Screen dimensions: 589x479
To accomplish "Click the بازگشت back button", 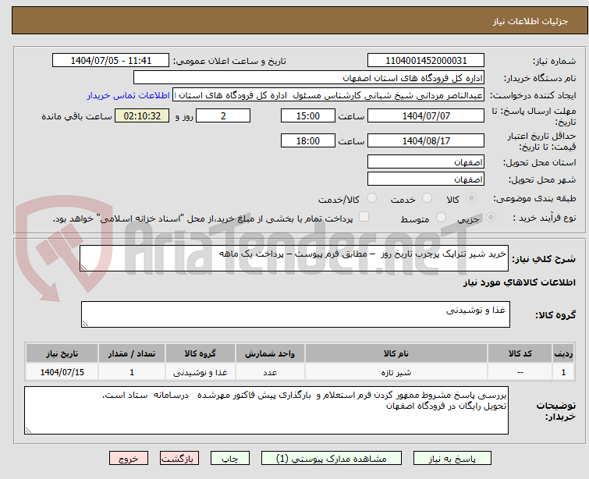I will point(180,459).
